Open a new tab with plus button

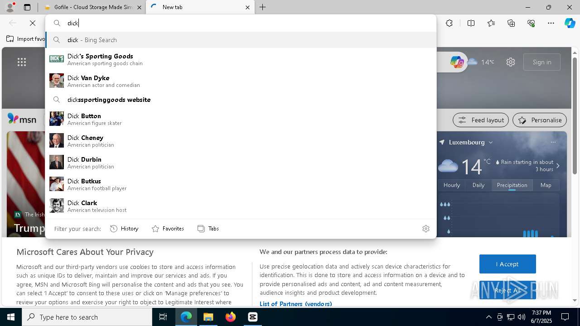click(x=263, y=7)
